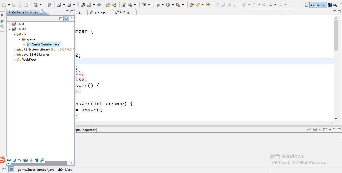Click the Print icon in toolbar
The width and height of the screenshot is (342, 173).
tap(26, 5)
